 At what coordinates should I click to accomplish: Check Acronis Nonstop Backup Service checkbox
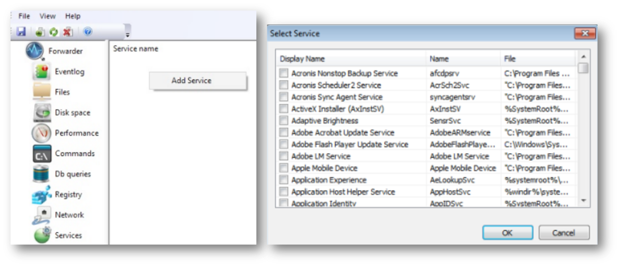click(283, 73)
